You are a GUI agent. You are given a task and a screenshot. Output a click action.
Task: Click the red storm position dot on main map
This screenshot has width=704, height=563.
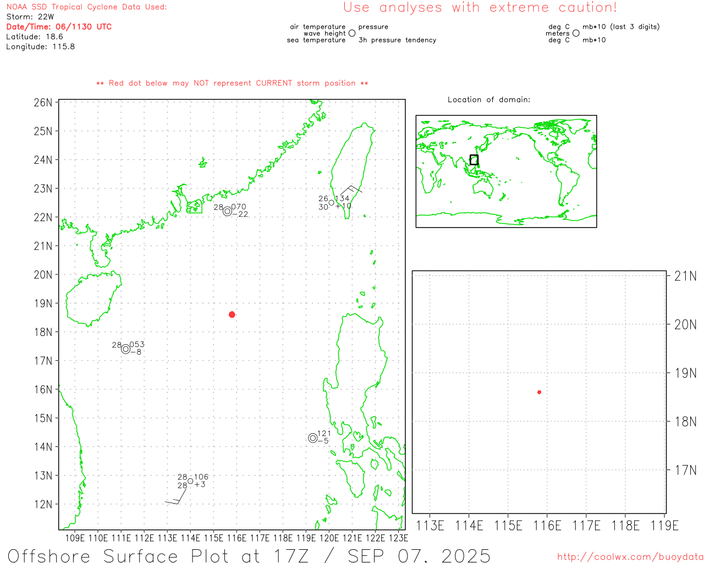[232, 314]
